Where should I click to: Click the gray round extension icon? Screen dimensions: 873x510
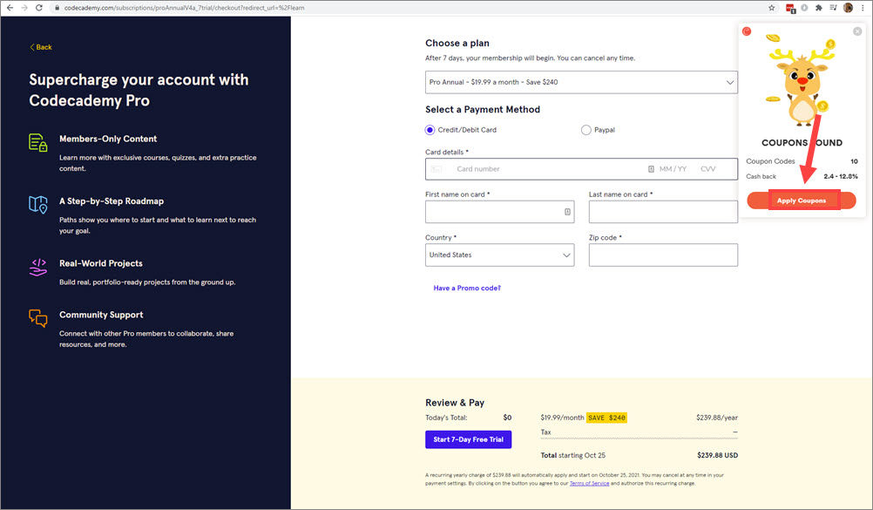(x=804, y=8)
